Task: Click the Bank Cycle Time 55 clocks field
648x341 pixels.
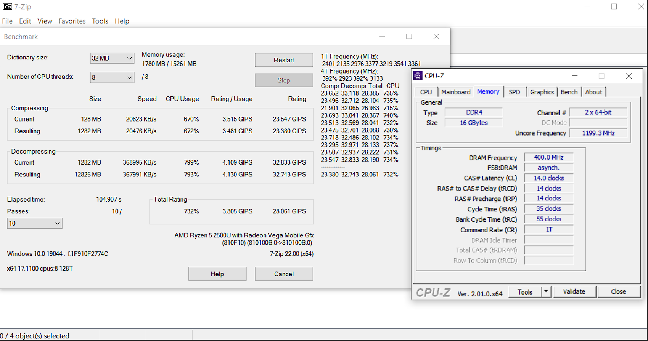Action: [549, 219]
